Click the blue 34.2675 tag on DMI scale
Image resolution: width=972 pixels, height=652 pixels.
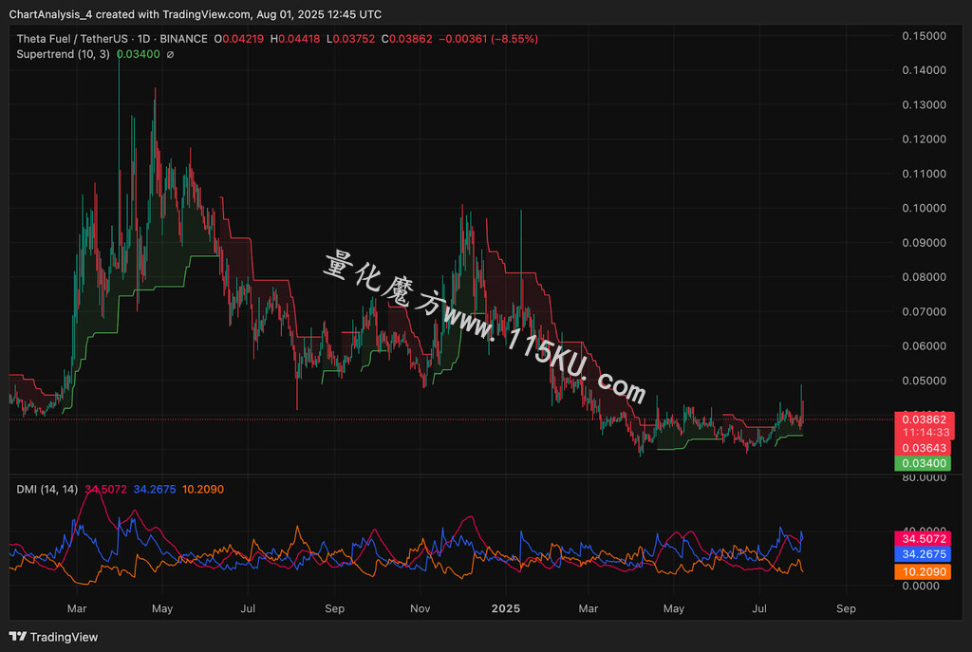pos(924,554)
